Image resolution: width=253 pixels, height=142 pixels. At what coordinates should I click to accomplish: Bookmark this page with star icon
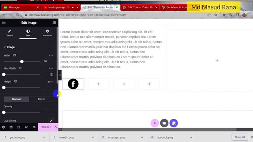point(216,15)
